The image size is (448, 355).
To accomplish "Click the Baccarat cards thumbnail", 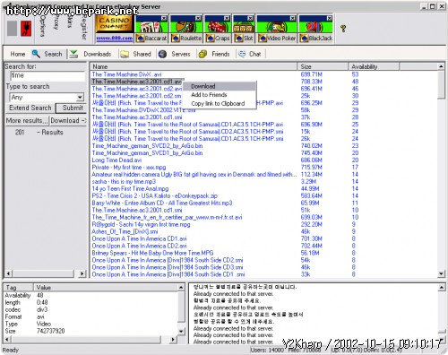I will tap(151, 27).
